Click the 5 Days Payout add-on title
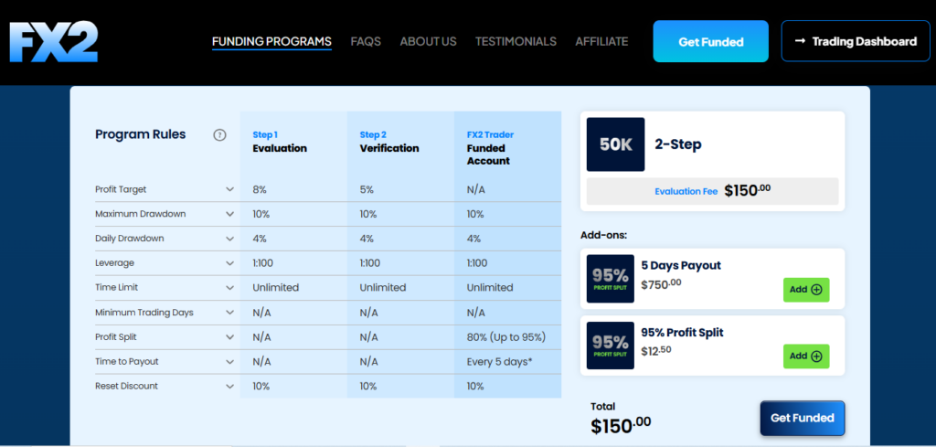 (x=681, y=266)
